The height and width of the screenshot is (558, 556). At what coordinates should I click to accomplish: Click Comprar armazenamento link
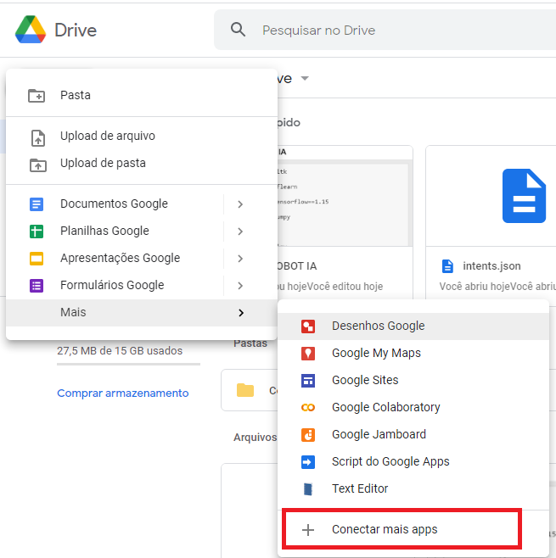click(x=123, y=393)
